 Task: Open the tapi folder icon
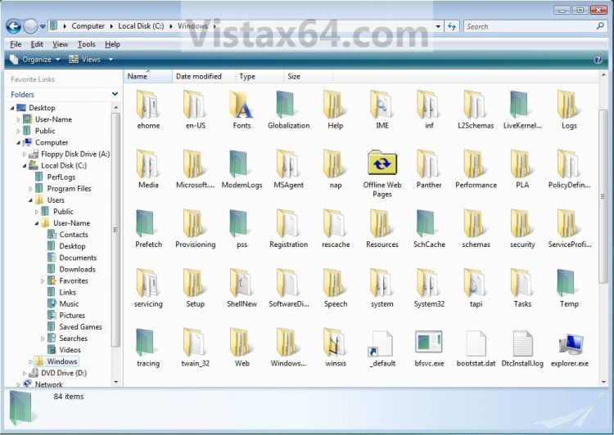pyautogui.click(x=475, y=283)
